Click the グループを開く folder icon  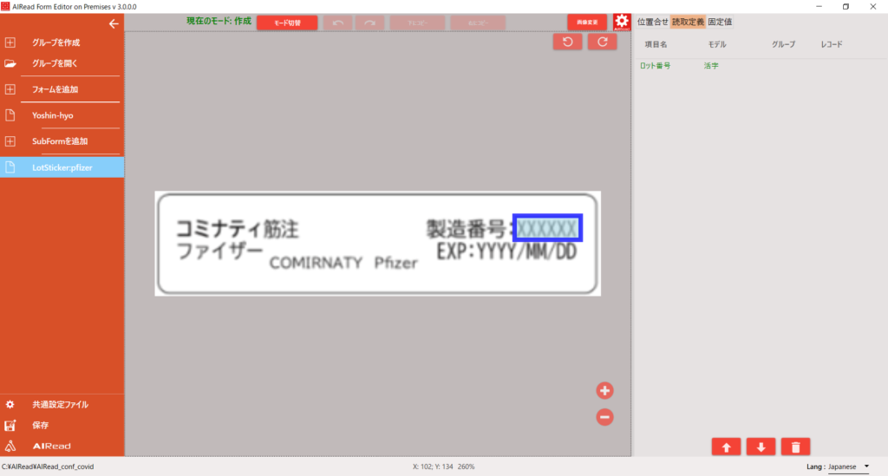[x=10, y=63]
